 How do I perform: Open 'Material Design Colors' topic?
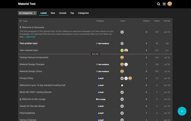[x=31, y=71]
